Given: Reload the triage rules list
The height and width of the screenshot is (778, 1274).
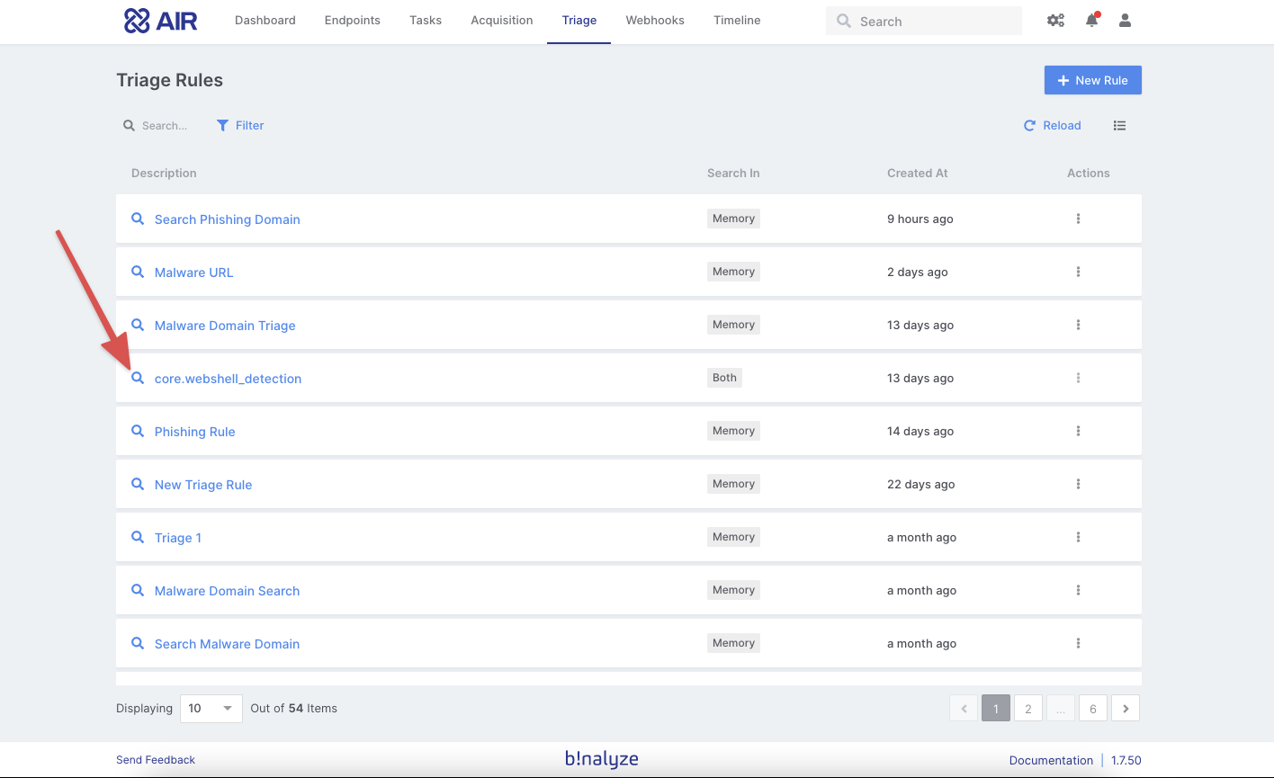Looking at the screenshot, I should 1053,126.
